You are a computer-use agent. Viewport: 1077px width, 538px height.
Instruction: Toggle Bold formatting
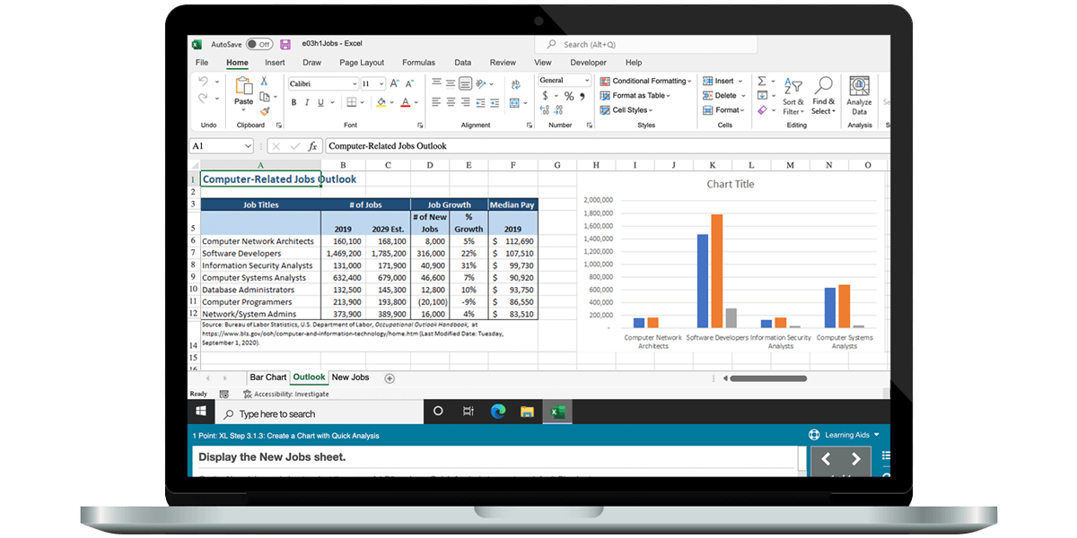coord(294,102)
